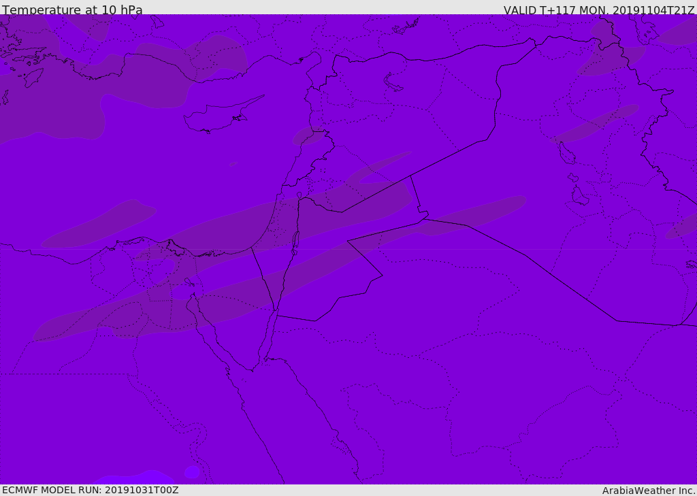Click the 'ECMWF MODEL RUN: 20191031T00Z' label
Image resolution: width=697 pixels, height=496 pixels.
click(x=91, y=490)
